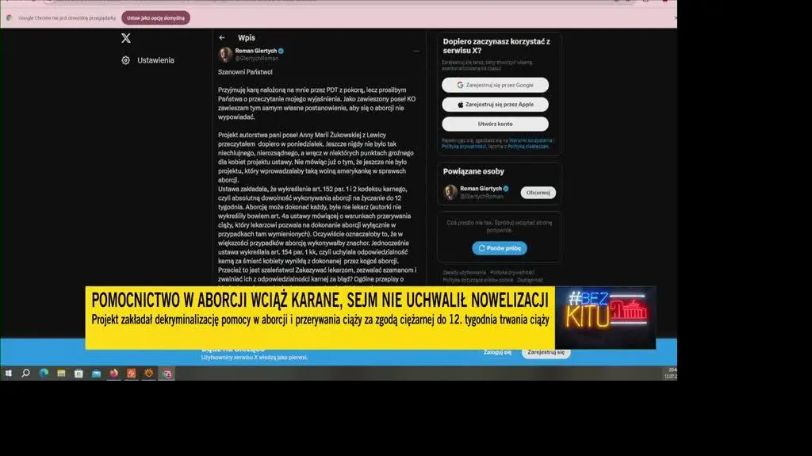Open the Zasady użytkowania footer link
The width and height of the screenshot is (812, 456).
point(464,273)
